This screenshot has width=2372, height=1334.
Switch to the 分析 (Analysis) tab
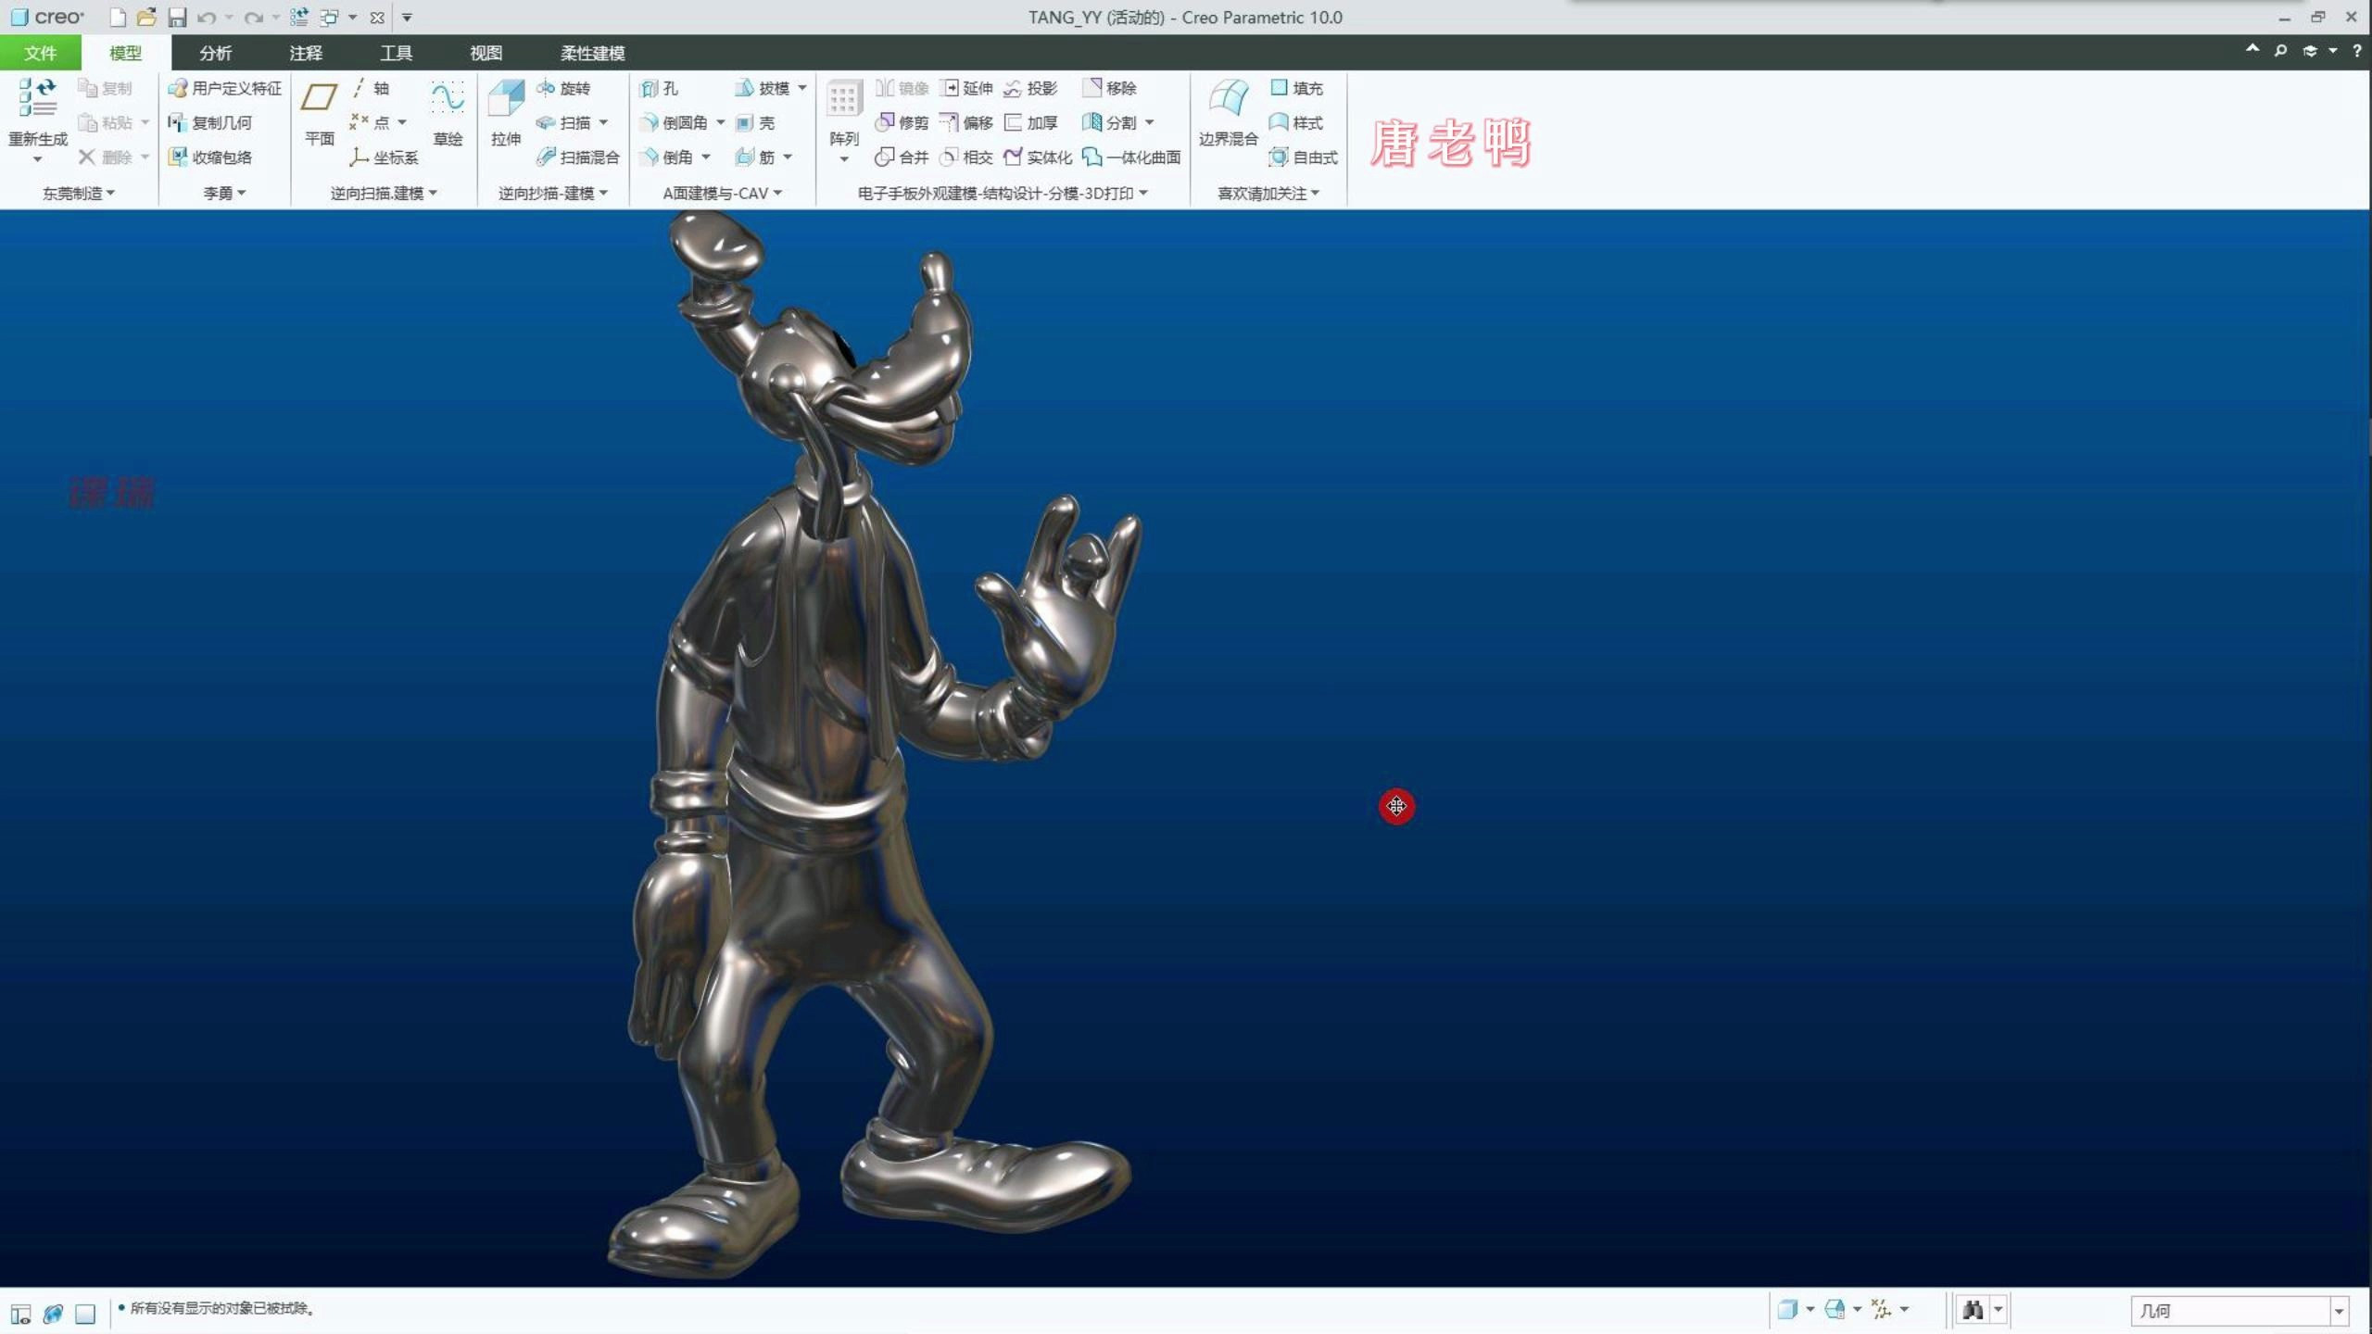(x=216, y=53)
